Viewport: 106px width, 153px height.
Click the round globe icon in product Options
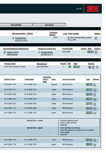click(x=90, y=67)
